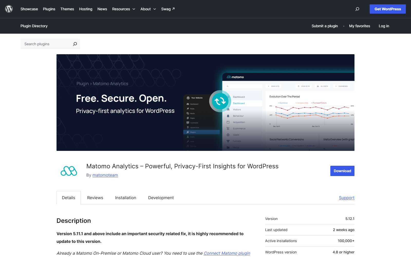Open the Swag external link
This screenshot has width=411, height=257.
pos(168,9)
